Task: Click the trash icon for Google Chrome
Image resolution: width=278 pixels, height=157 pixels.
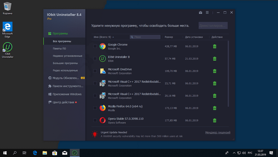Action: click(215, 46)
